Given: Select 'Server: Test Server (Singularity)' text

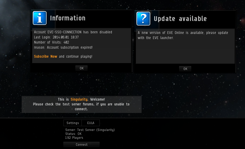Looking at the screenshot, I should pos(90,130).
